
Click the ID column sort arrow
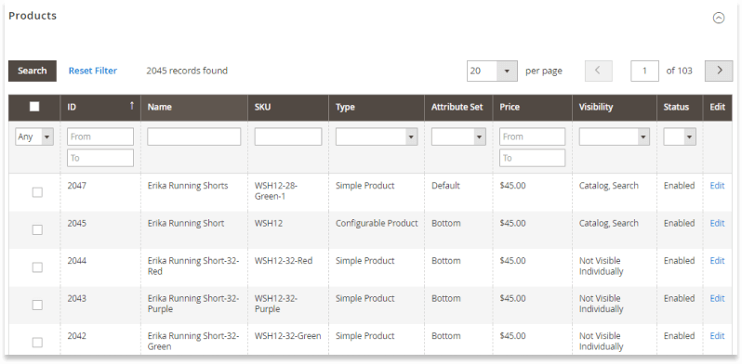[x=132, y=106]
